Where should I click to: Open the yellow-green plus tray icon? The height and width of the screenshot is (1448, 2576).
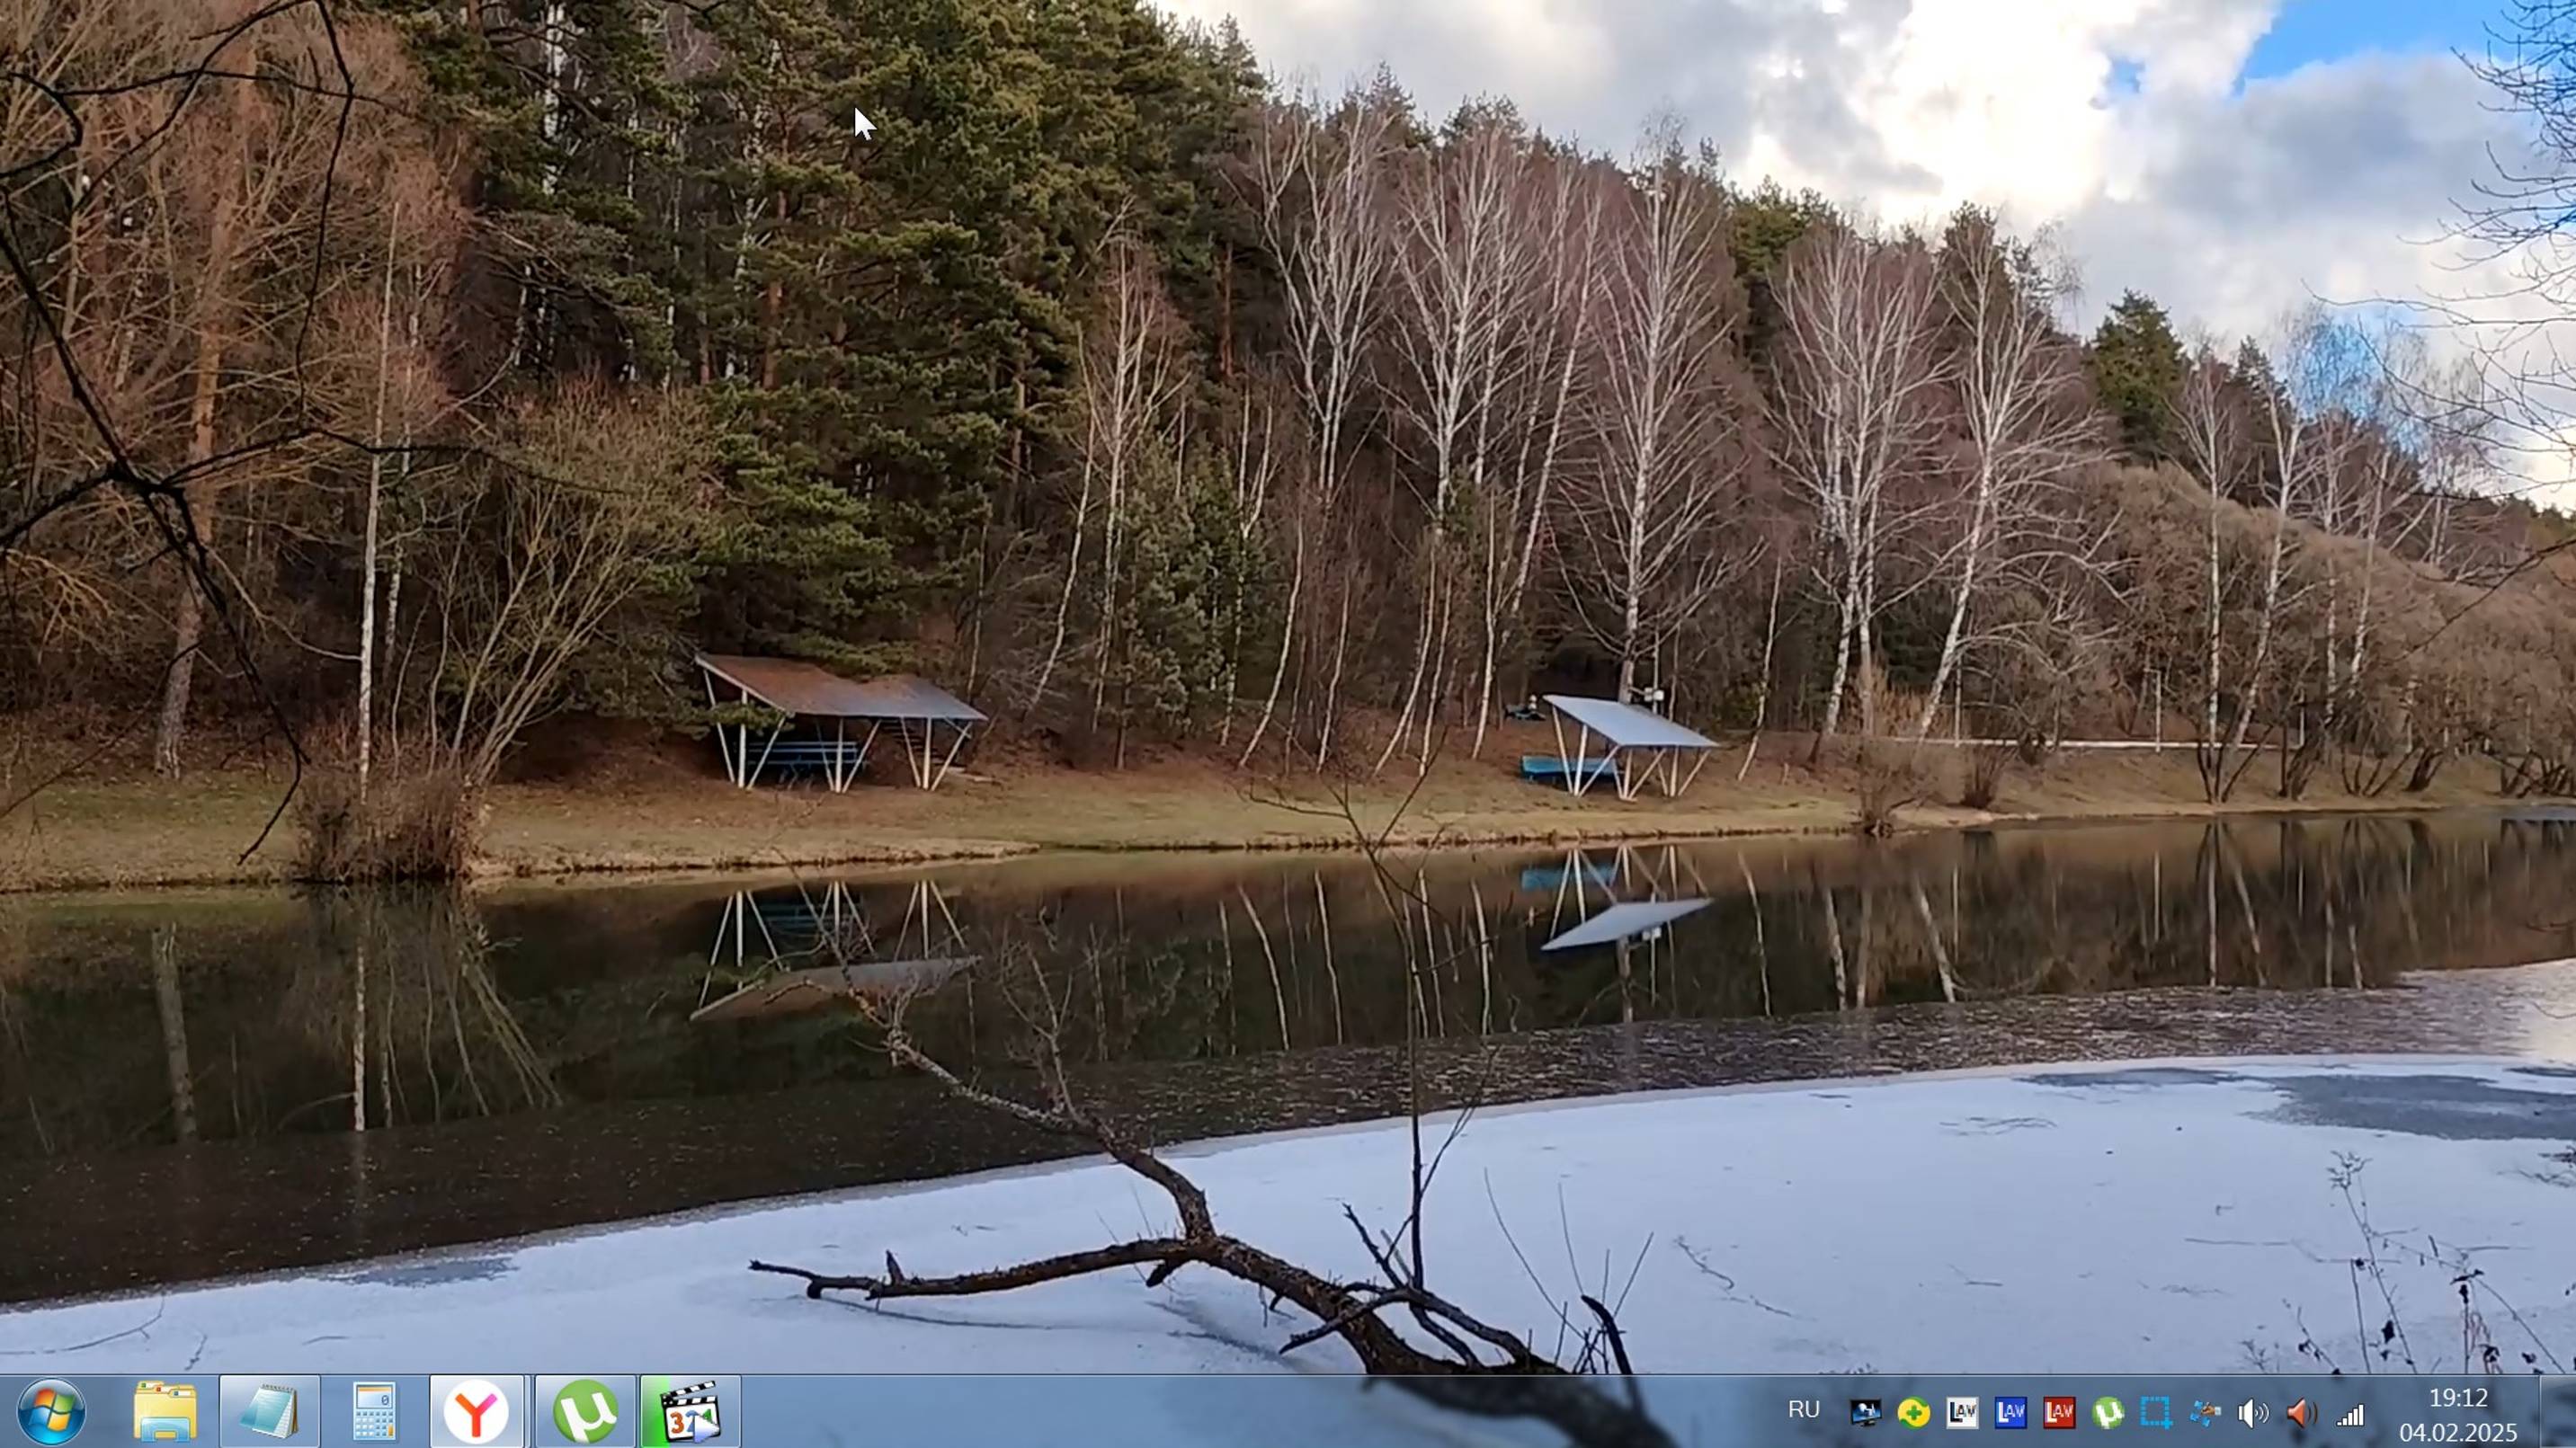[1913, 1413]
